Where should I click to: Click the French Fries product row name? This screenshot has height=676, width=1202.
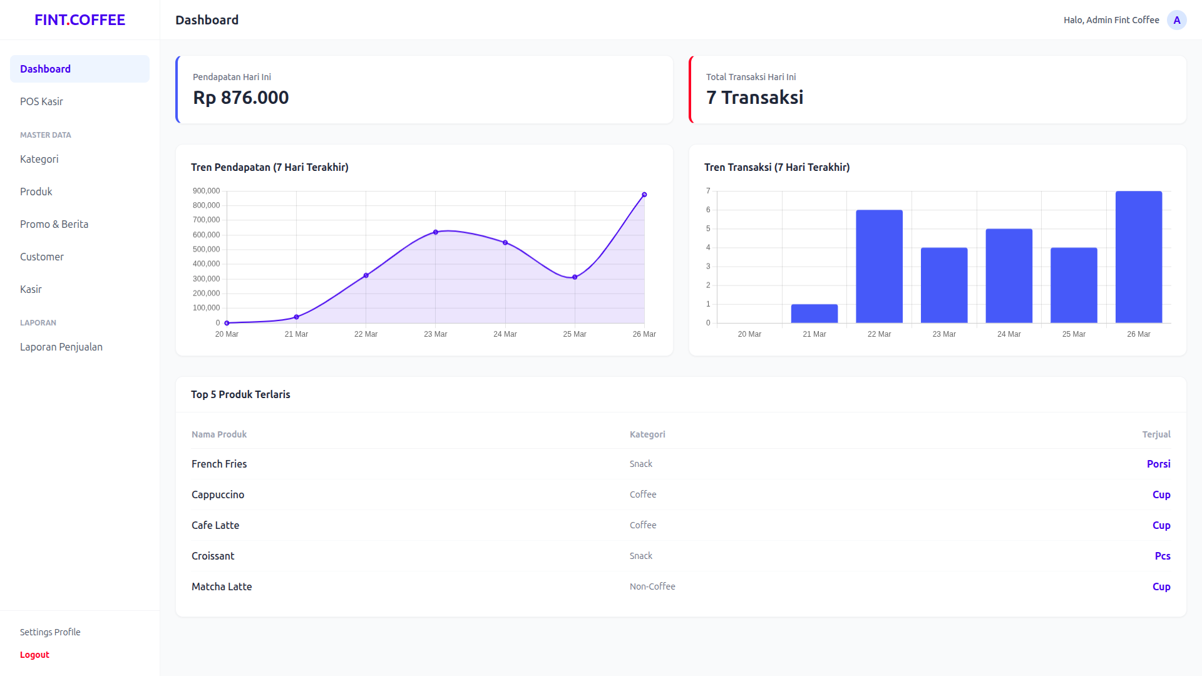coord(219,464)
